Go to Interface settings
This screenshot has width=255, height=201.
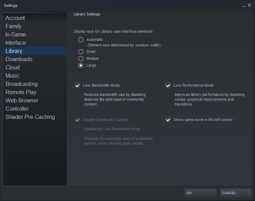click(35, 43)
